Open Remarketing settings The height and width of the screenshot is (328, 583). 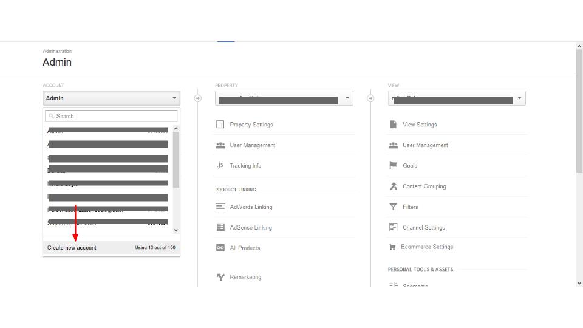245,277
